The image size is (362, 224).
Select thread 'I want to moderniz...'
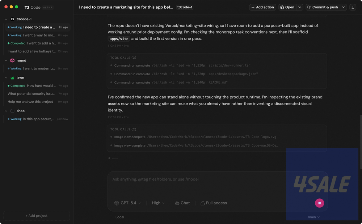point(38,68)
